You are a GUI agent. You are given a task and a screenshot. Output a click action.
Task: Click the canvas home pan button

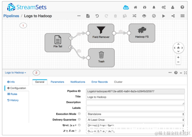[x=178, y=48]
